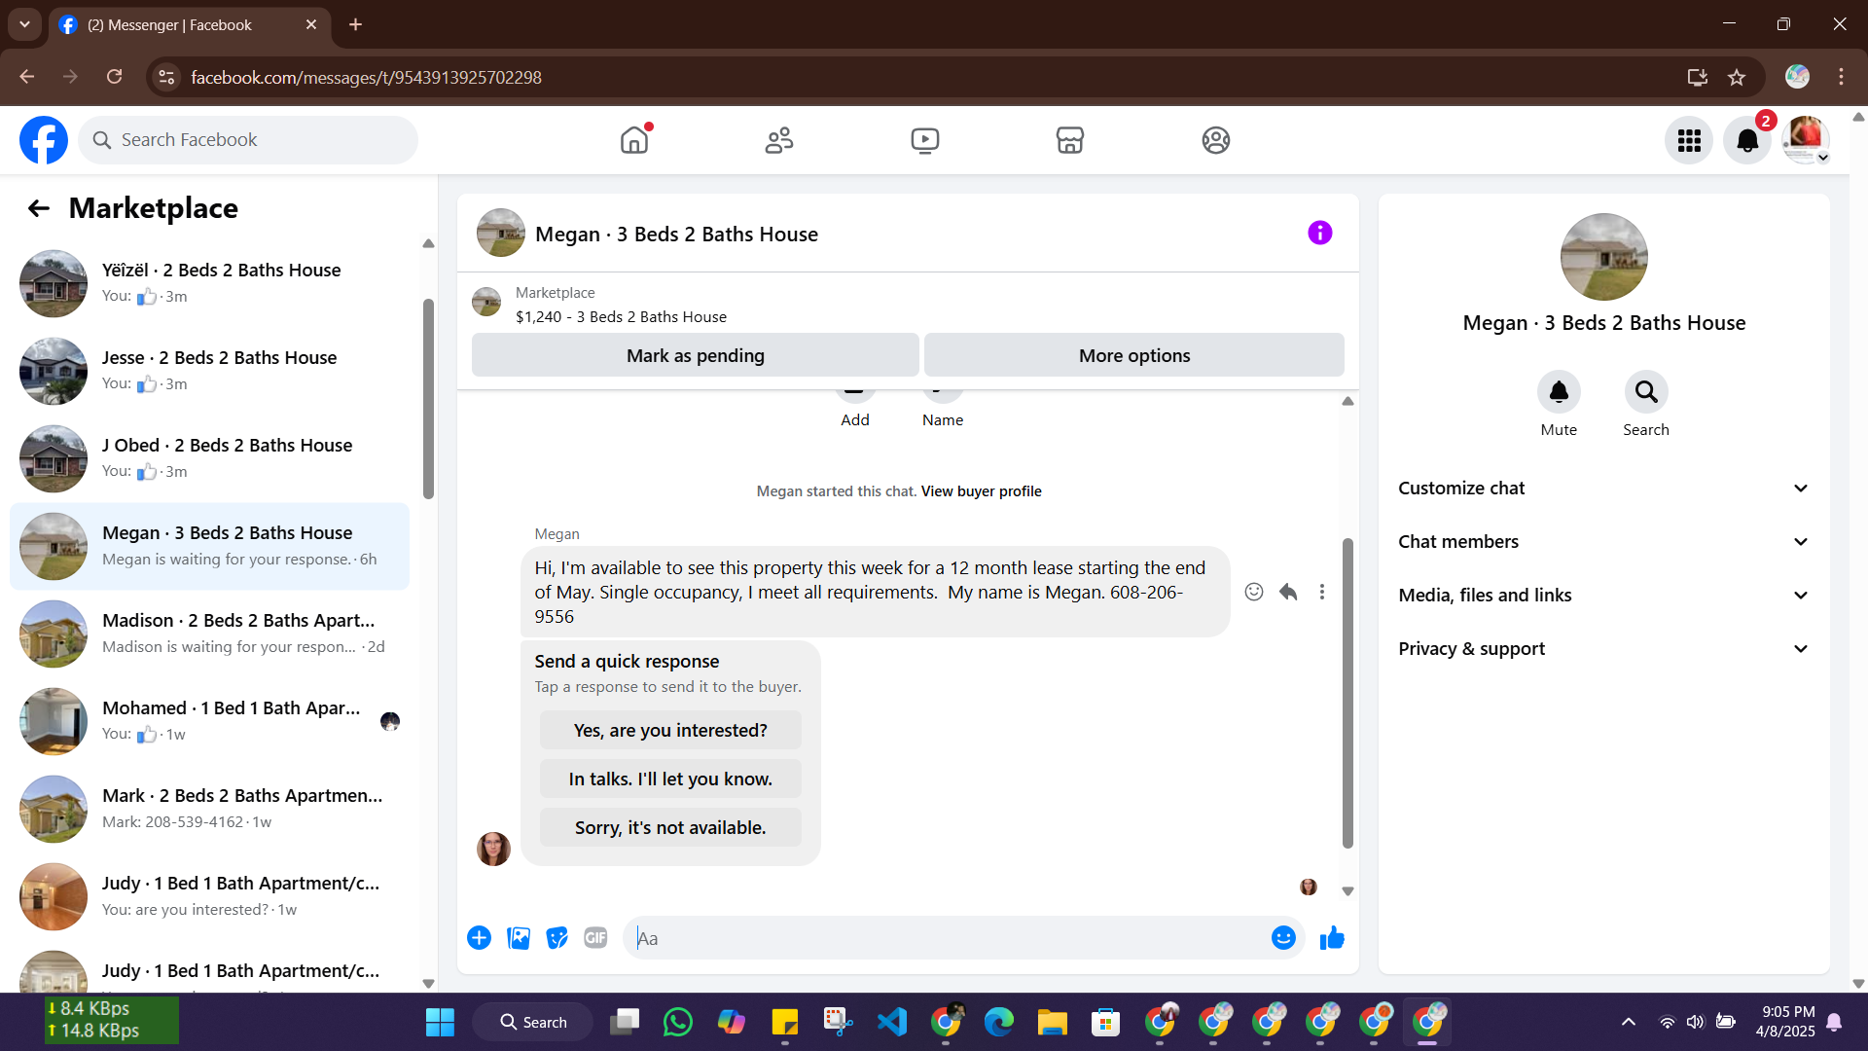Screen dimensions: 1868x1051
Task: Open the emoji picker in message box
Action: click(x=1283, y=938)
